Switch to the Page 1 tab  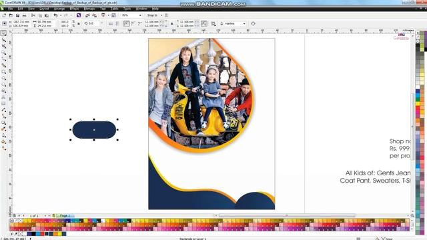[65, 215]
